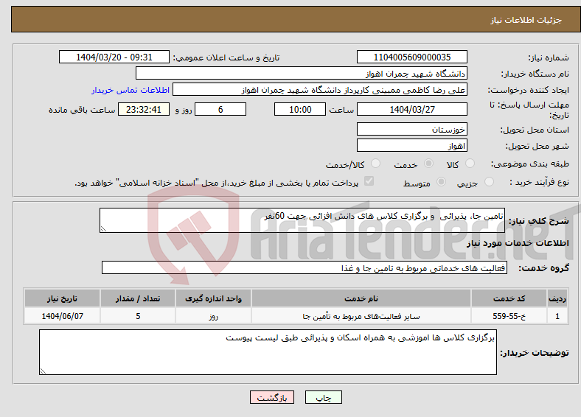Select the جزیی purchase type radio
Image resolution: width=581 pixels, height=417 pixels.
coord(489,181)
